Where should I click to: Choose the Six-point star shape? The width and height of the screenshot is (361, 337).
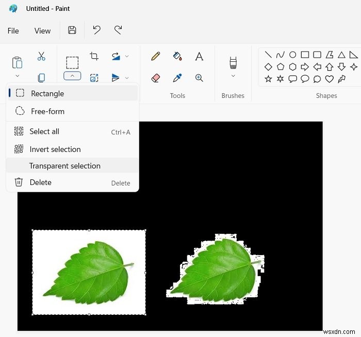pyautogui.click(x=280, y=79)
